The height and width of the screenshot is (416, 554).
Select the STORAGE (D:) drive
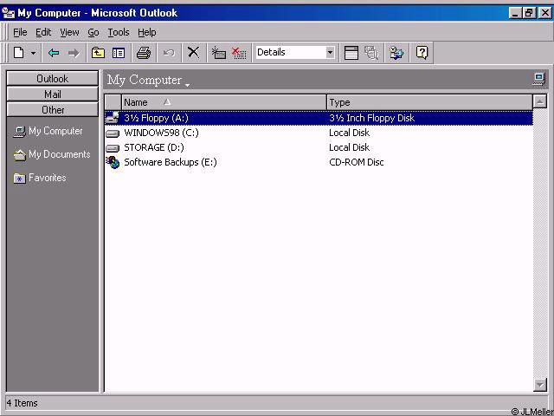[154, 147]
